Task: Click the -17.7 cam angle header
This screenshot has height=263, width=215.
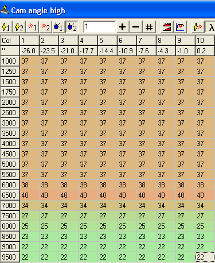Action: [88, 51]
